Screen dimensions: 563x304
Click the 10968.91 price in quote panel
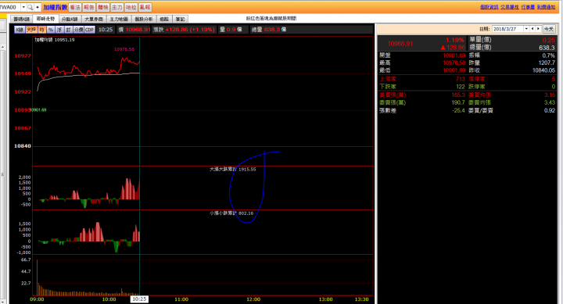pos(400,44)
